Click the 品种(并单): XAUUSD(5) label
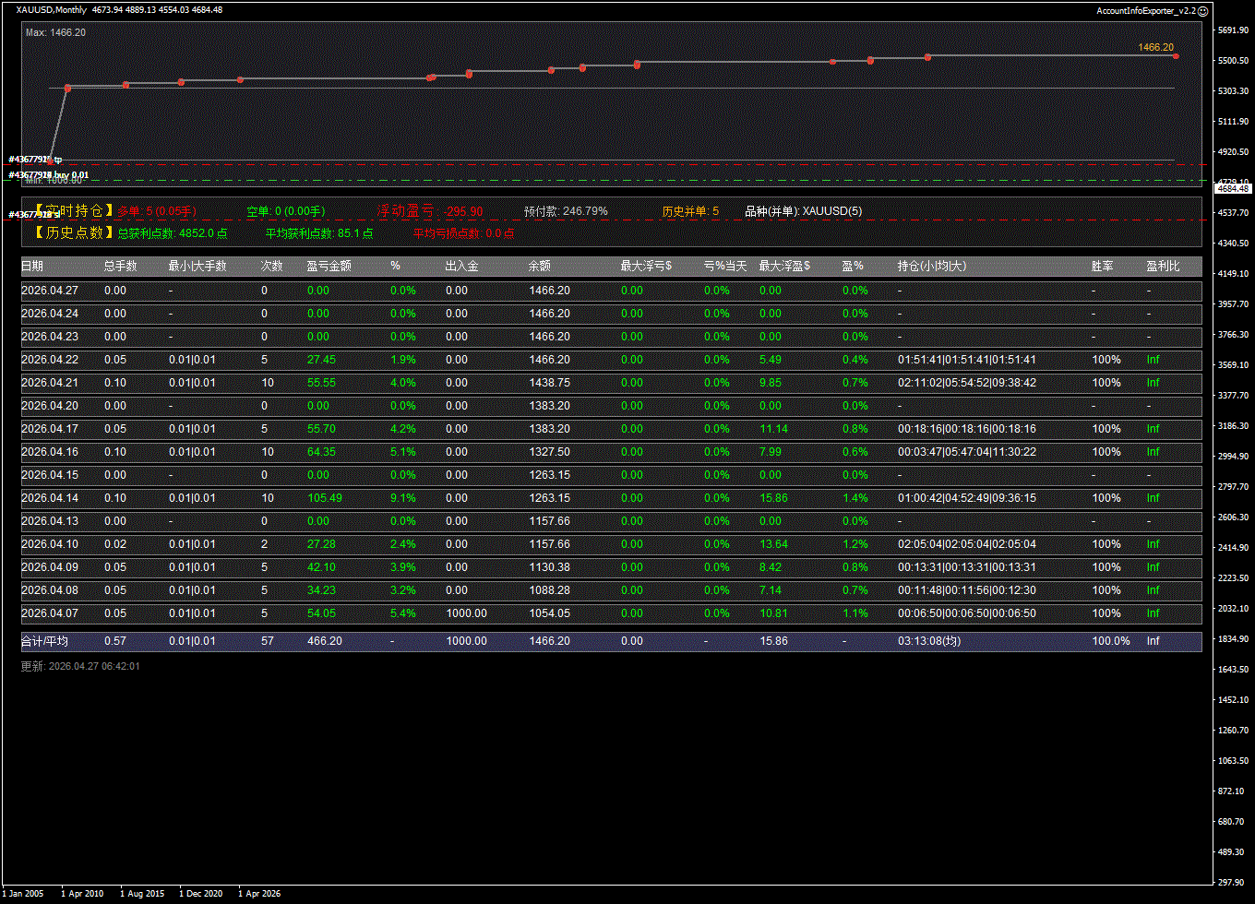This screenshot has width=1255, height=904. click(x=803, y=211)
